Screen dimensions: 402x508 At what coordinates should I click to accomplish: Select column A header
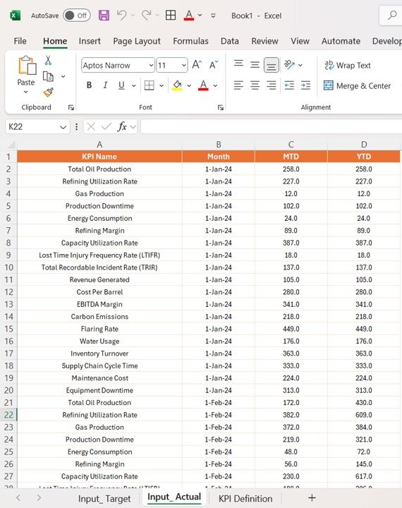(99, 145)
